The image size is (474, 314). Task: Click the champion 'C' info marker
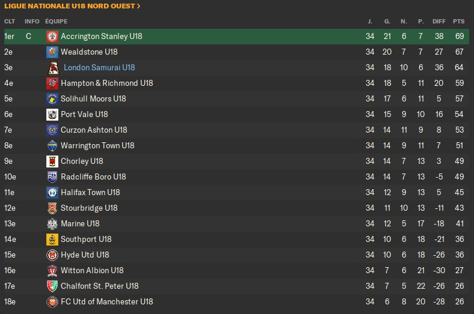[x=28, y=37]
